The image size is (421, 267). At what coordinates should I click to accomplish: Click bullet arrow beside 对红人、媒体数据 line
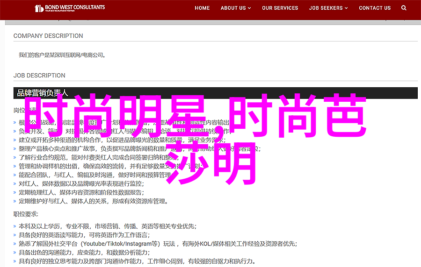pyautogui.click(x=16, y=184)
